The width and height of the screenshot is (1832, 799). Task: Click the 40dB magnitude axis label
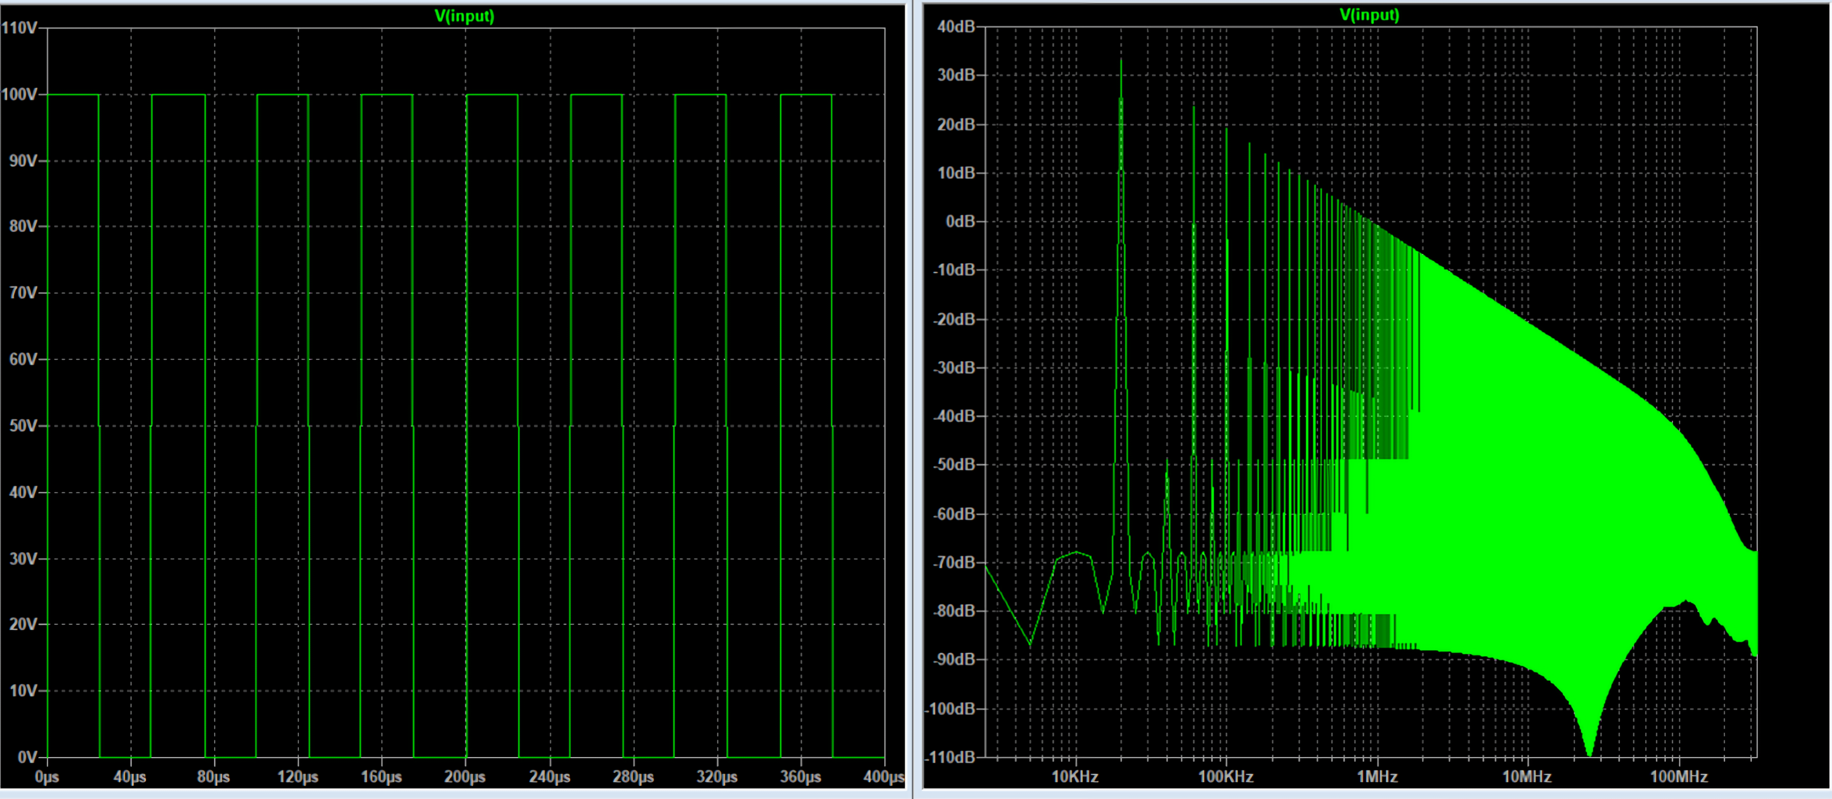[x=956, y=26]
